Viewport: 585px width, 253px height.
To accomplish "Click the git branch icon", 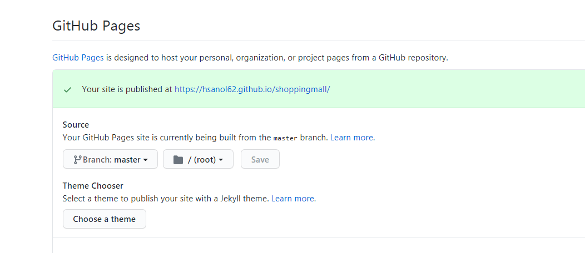I will 77,160.
